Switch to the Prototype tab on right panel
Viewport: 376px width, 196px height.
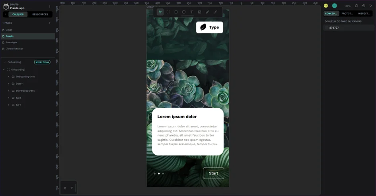point(347,13)
